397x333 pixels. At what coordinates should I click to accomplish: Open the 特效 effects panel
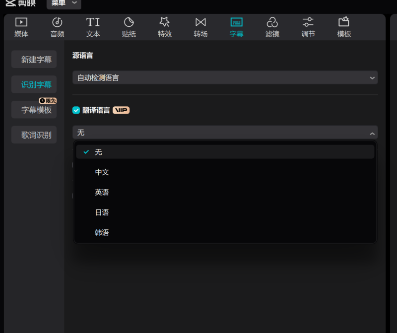pyautogui.click(x=164, y=27)
